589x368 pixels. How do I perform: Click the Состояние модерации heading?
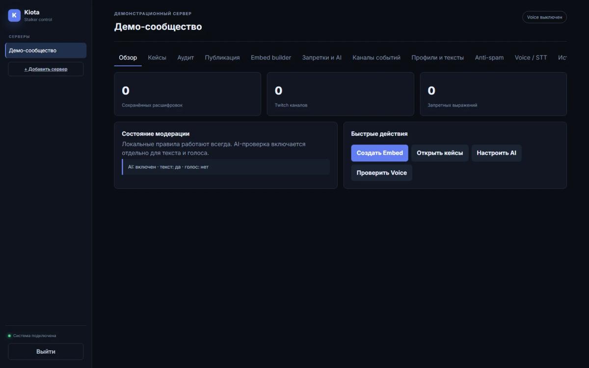coord(156,133)
